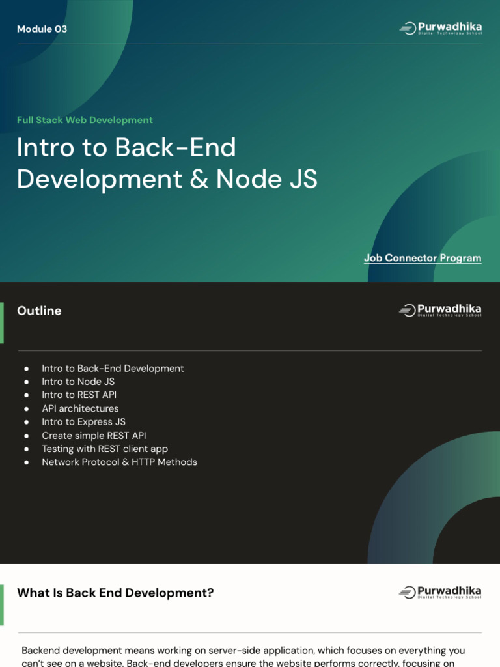Click Purwadhika logo on the title slide
This screenshot has width=500, height=667.
coord(441,29)
